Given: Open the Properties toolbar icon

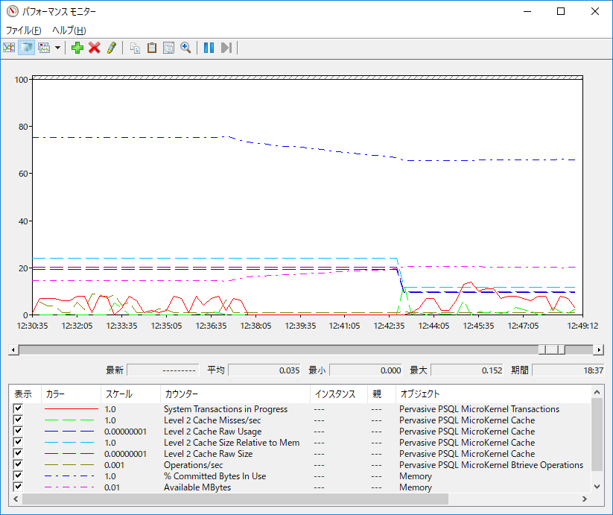Looking at the screenshot, I should [x=168, y=48].
